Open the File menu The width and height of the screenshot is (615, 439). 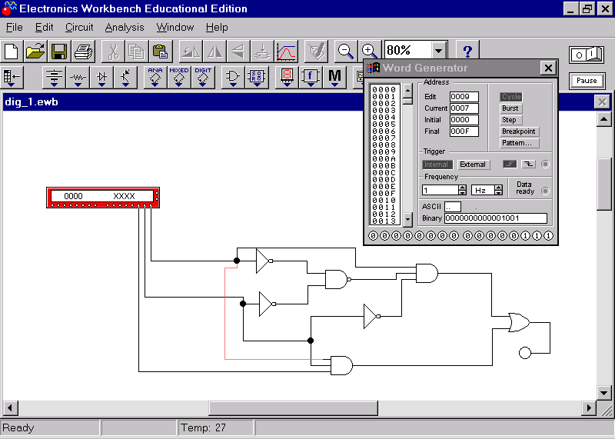click(x=15, y=28)
